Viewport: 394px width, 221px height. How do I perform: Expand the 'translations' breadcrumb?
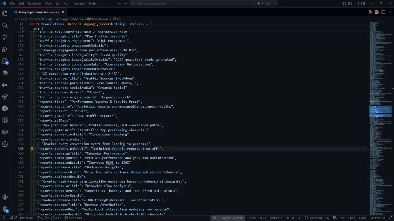(x=100, y=19)
